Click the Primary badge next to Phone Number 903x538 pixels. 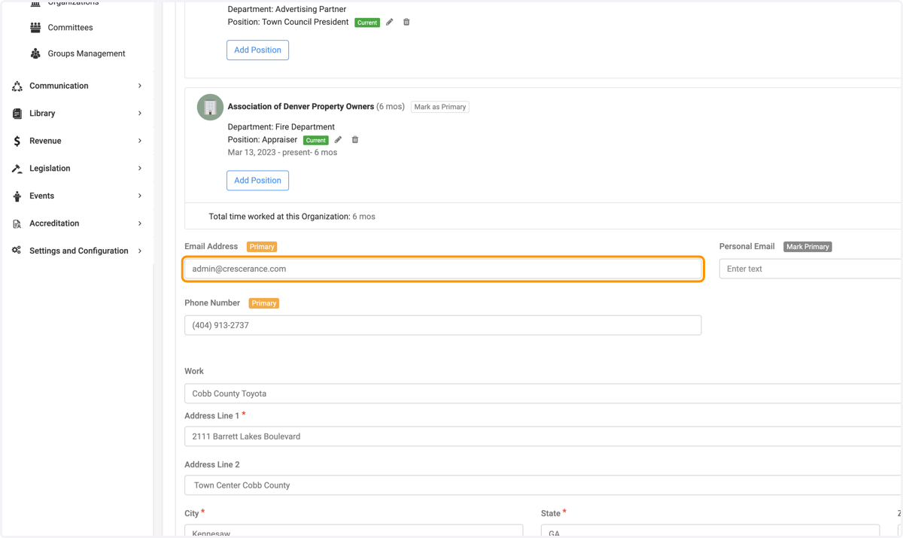(x=264, y=303)
